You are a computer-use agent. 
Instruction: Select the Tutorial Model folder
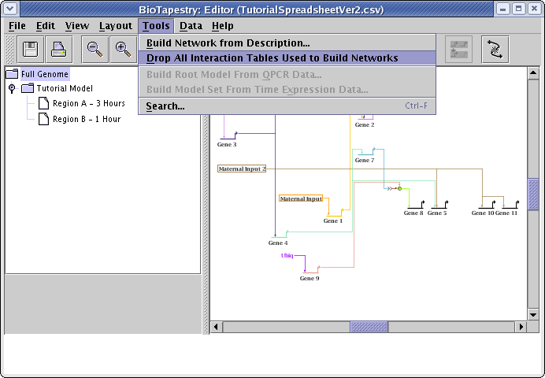coord(65,89)
